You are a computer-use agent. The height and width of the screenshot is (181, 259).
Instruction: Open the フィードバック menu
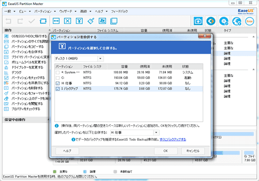click(x=119, y=11)
